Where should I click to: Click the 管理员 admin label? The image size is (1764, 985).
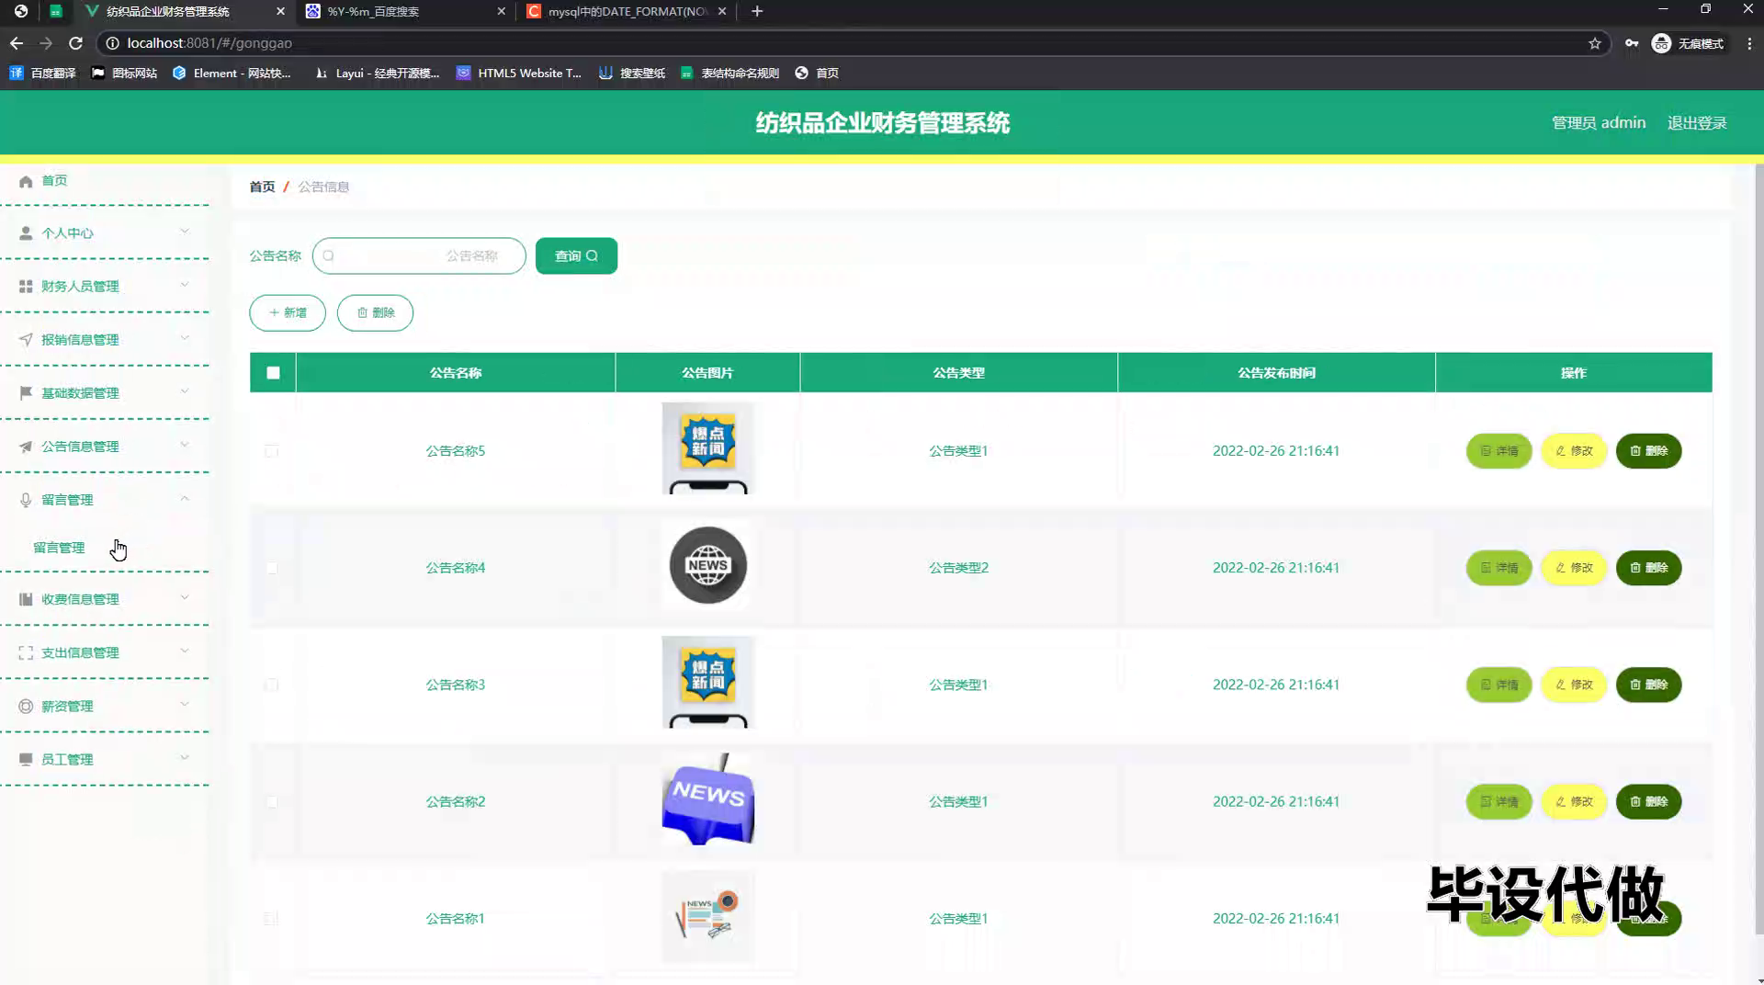1599,123
